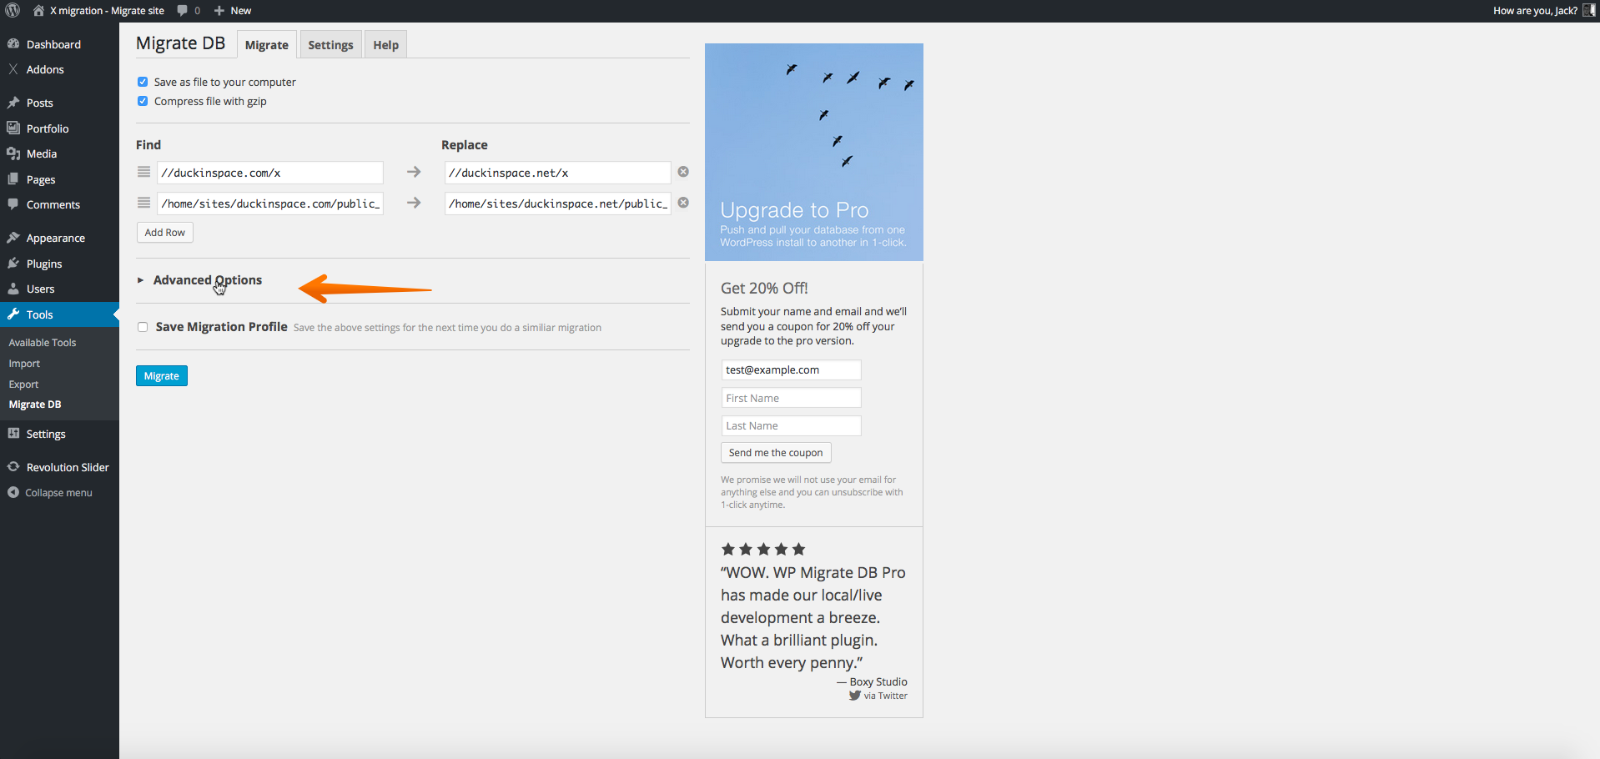Open Import submenu item

click(x=24, y=364)
